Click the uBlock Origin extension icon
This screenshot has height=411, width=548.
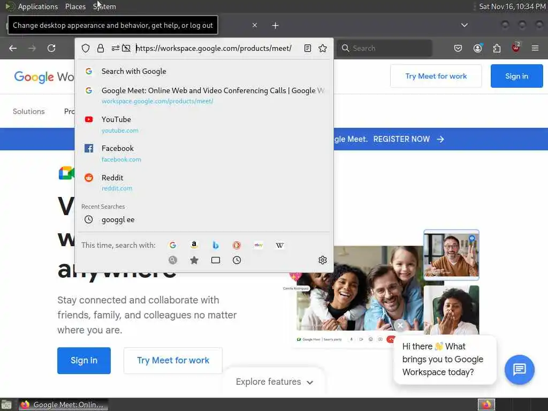(x=516, y=48)
